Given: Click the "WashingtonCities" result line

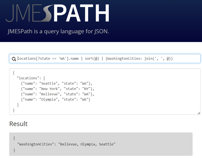Looking at the screenshot, I should click(66, 144).
